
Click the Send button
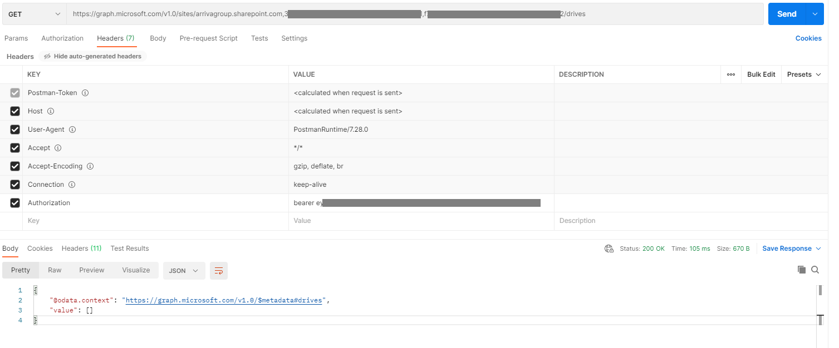787,14
